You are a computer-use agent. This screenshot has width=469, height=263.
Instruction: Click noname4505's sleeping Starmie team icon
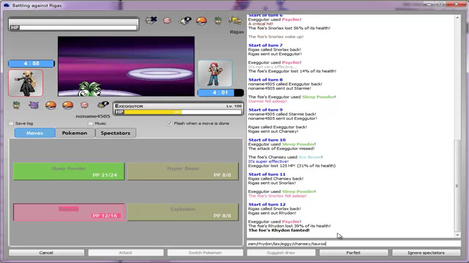tap(103, 105)
